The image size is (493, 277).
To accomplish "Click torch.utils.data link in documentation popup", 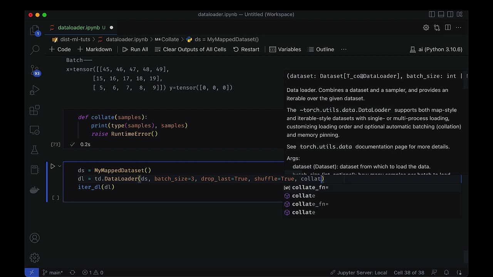I will click(325, 147).
